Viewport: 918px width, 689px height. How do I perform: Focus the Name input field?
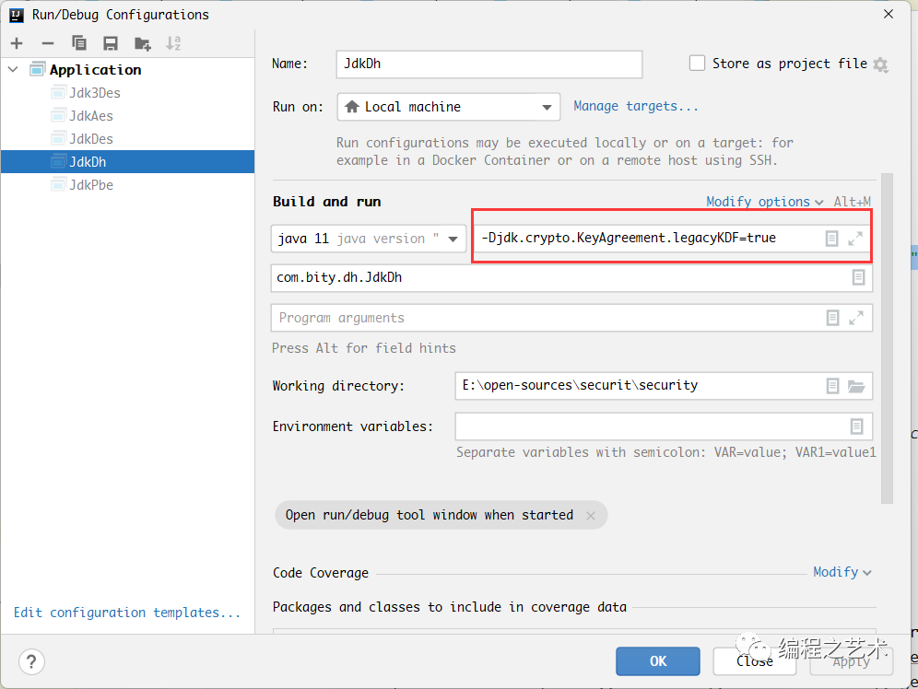click(x=488, y=64)
